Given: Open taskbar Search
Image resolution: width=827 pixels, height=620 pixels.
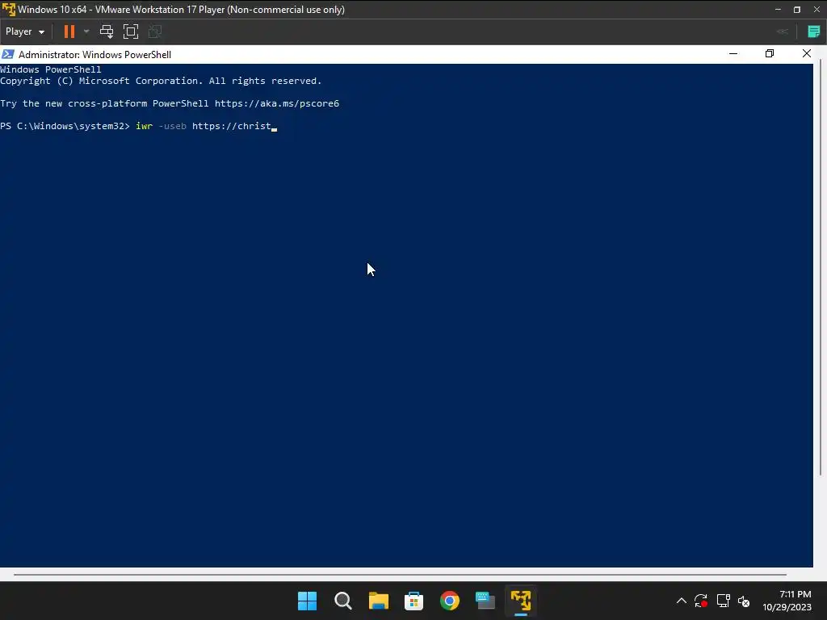Looking at the screenshot, I should coord(342,601).
